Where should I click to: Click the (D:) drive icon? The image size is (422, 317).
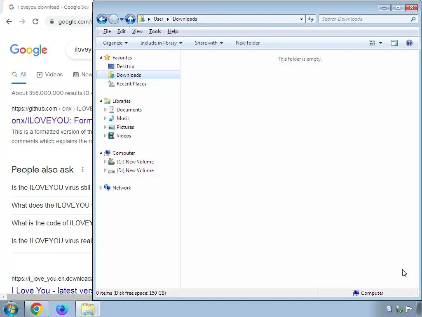point(111,171)
